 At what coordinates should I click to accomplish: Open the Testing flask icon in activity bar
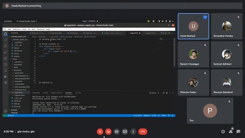pos(5,71)
